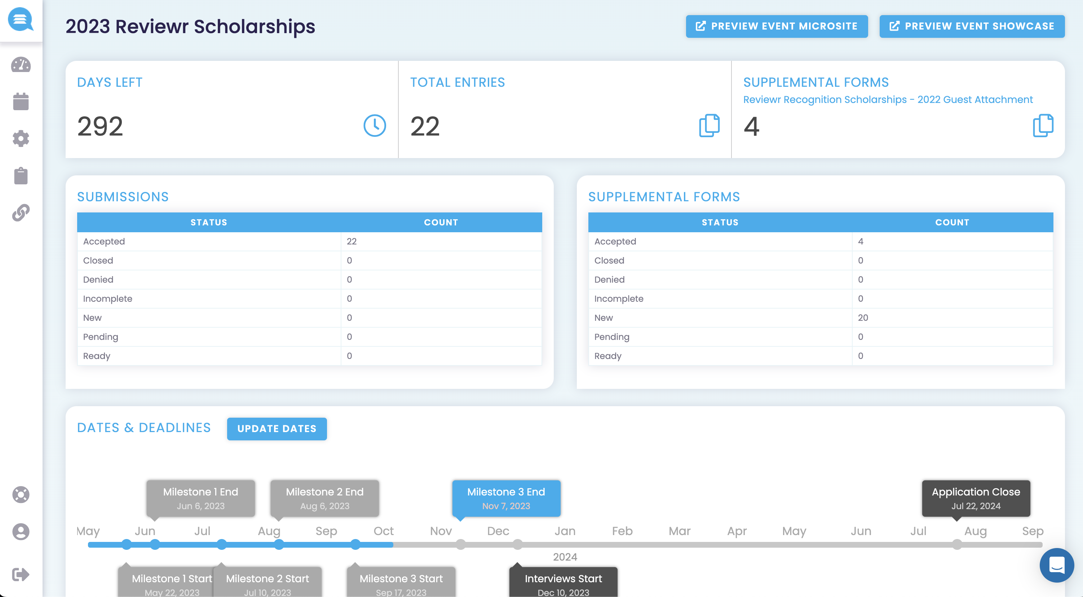This screenshot has height=597, width=1083.
Task: Click the logout arrow sidebar icon
Action: [21, 574]
